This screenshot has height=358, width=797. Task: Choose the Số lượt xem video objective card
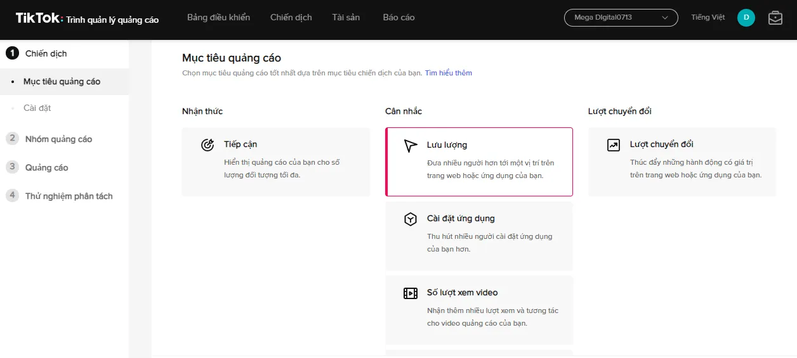tap(479, 310)
